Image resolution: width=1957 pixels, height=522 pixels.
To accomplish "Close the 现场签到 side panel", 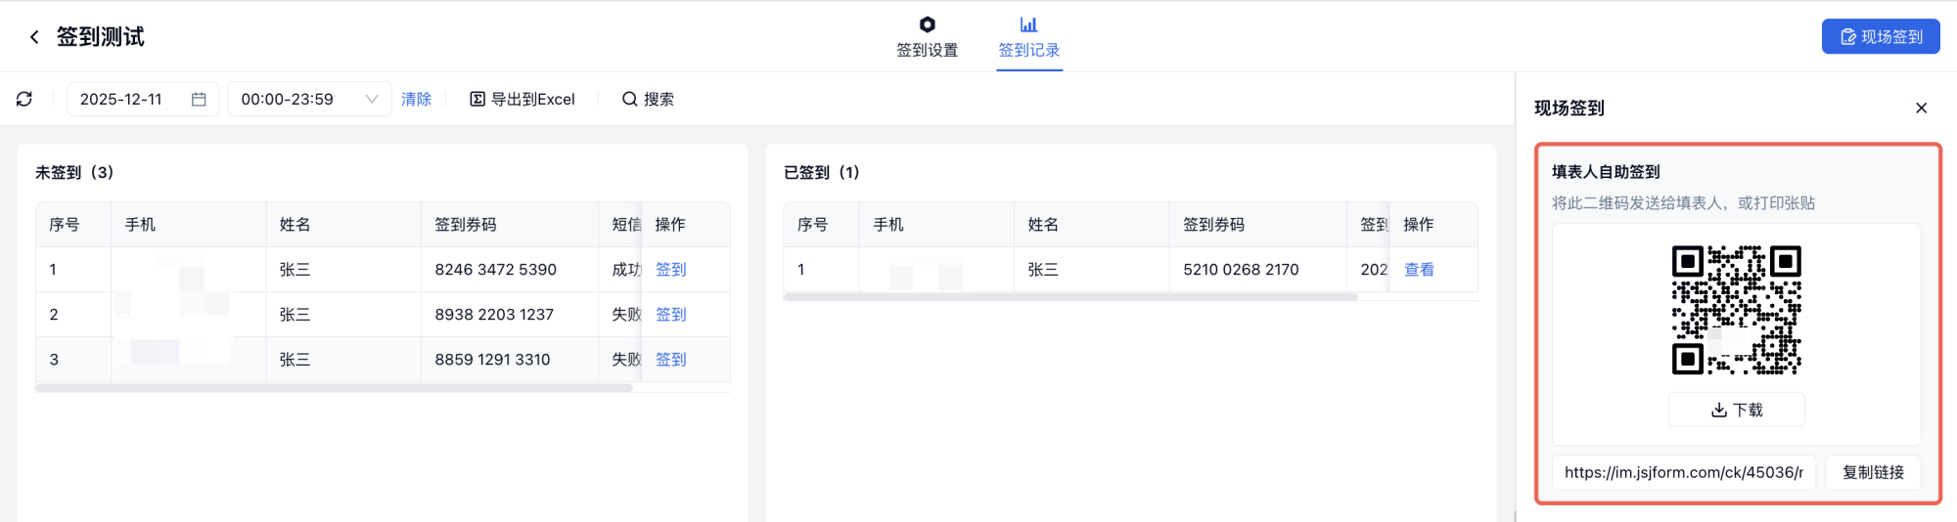I will 1921,108.
